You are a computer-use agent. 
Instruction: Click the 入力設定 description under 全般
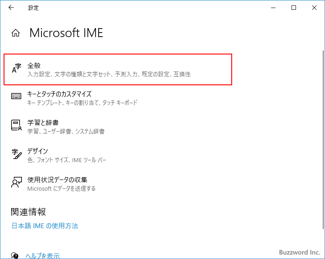[109, 74]
